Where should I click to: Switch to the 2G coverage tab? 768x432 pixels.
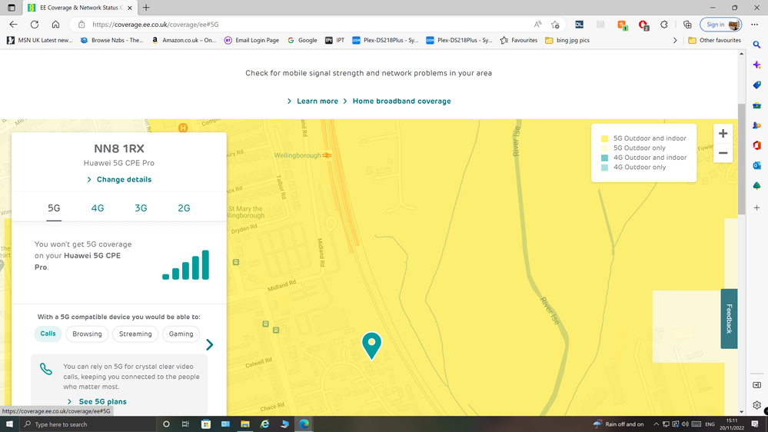(x=184, y=208)
